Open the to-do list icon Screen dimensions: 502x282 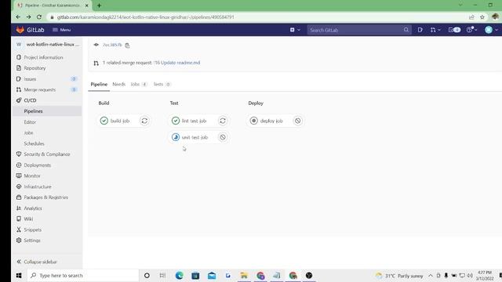click(x=454, y=30)
